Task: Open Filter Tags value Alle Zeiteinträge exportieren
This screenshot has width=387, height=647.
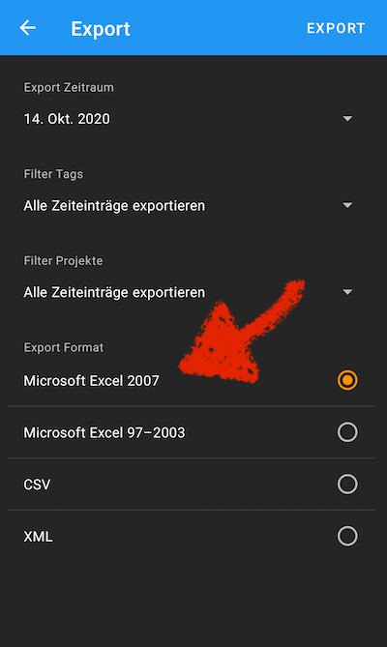Action: click(114, 205)
